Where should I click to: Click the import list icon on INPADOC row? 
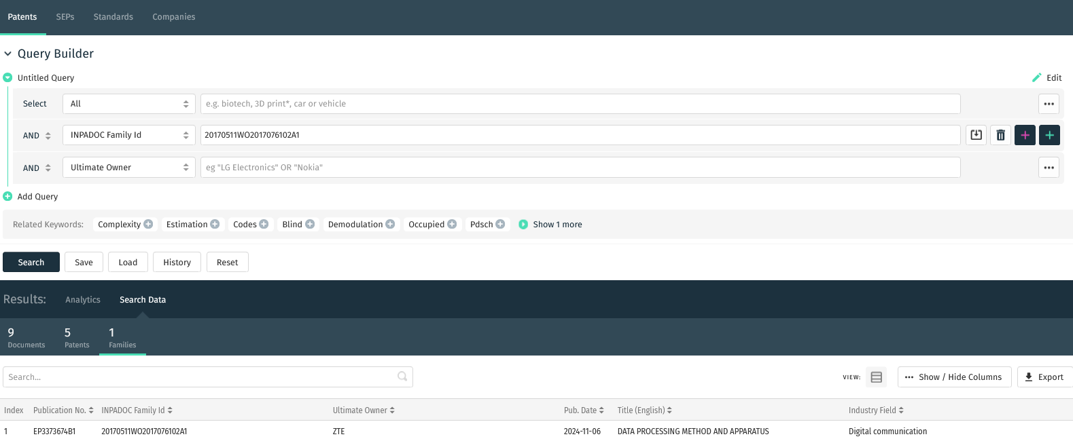click(x=977, y=135)
